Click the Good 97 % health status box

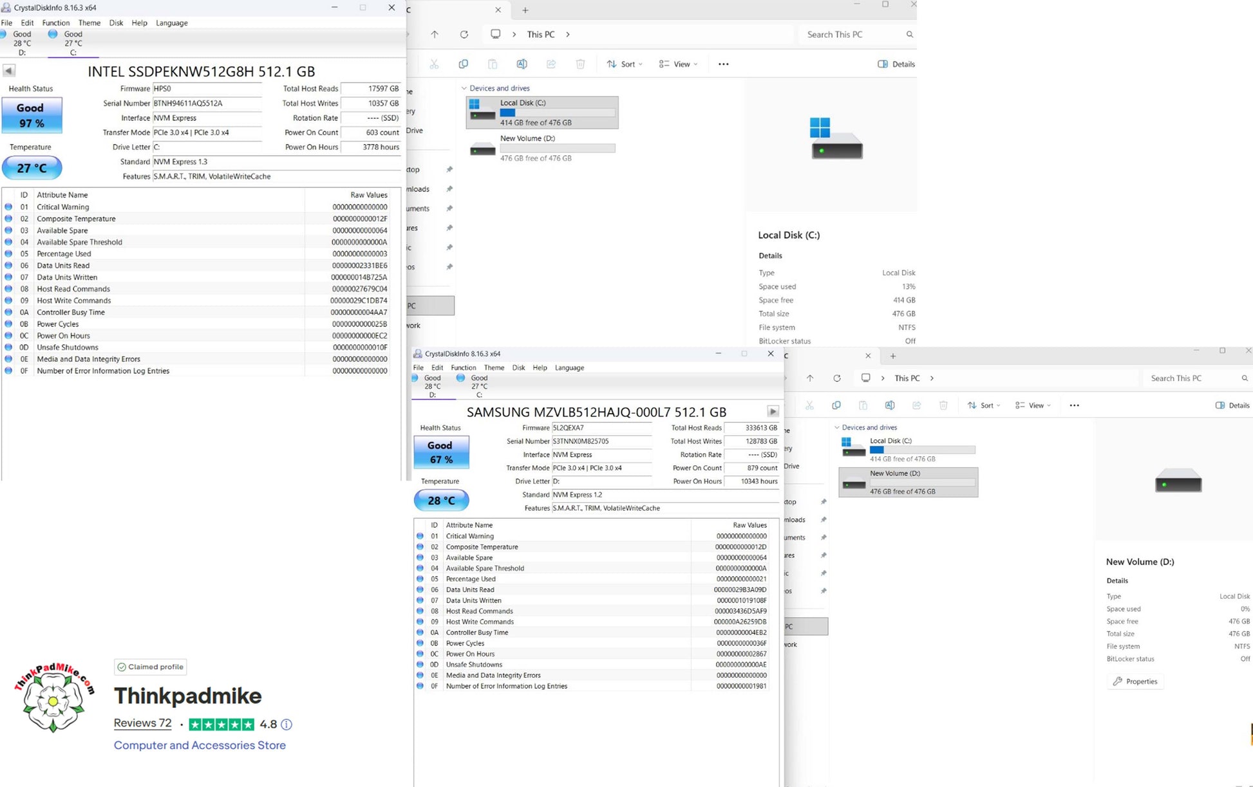pyautogui.click(x=32, y=115)
